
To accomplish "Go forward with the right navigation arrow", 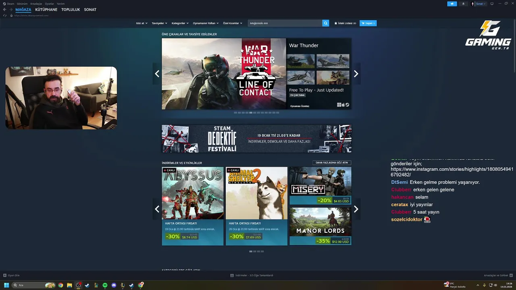I will (10, 9).
